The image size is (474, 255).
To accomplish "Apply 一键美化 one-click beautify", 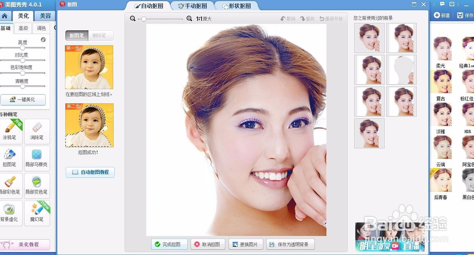I will point(23,100).
